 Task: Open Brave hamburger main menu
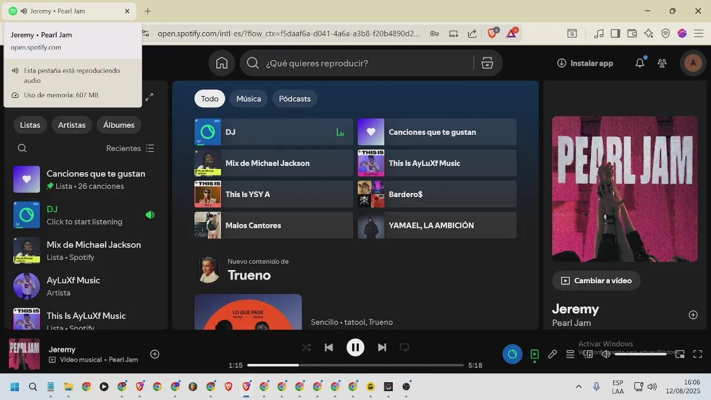click(x=699, y=33)
